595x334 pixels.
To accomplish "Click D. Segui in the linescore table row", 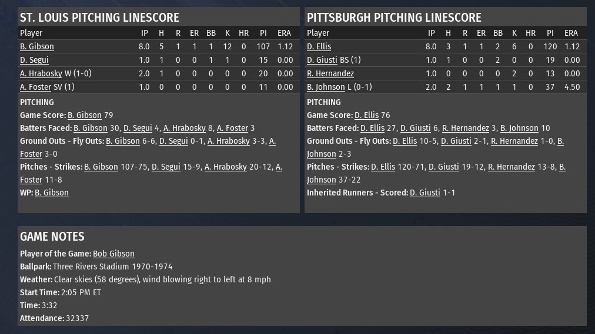I will [x=34, y=60].
